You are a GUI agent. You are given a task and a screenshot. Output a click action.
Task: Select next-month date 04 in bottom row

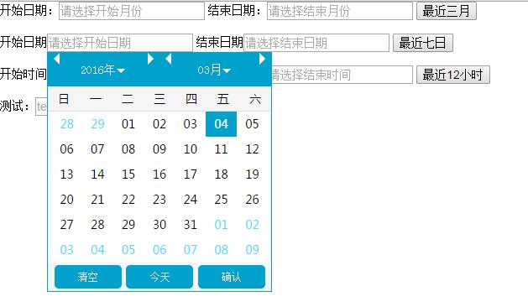(97, 250)
